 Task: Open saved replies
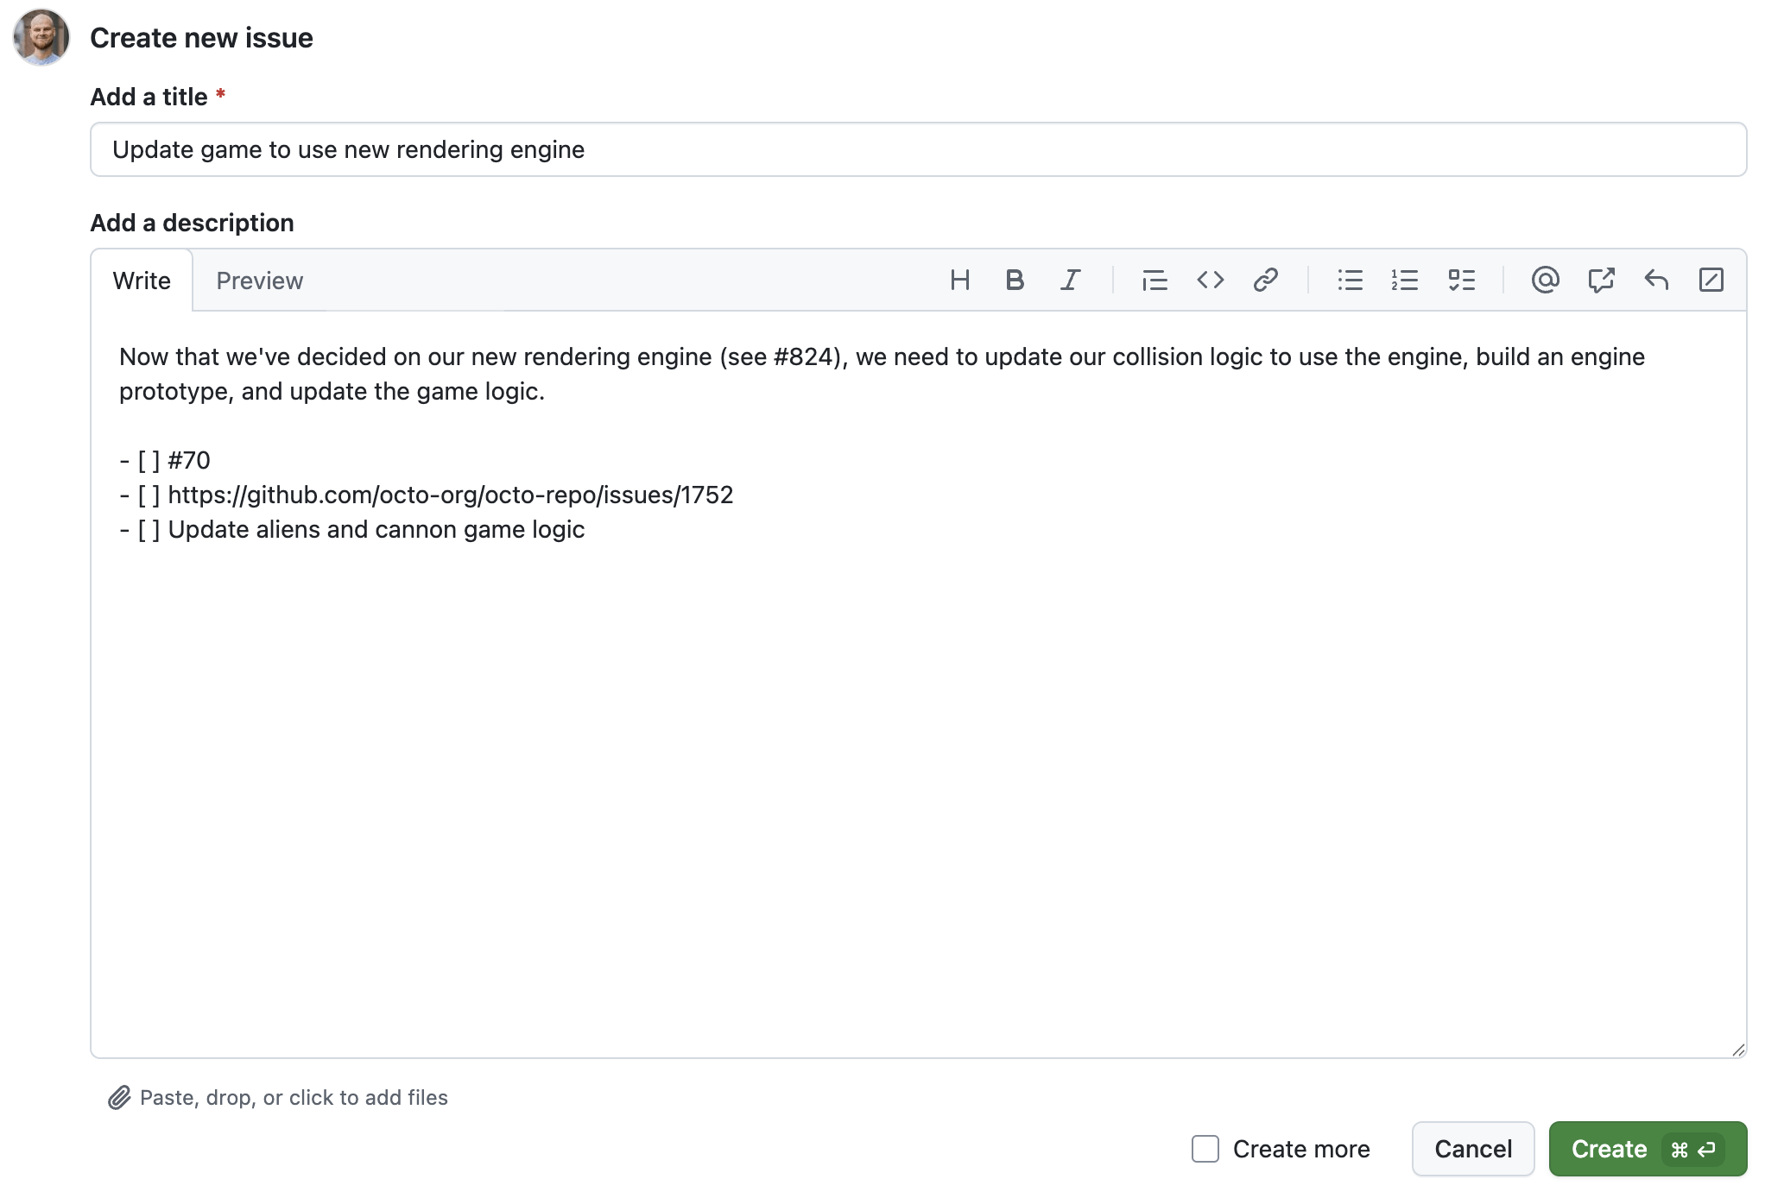pyautogui.click(x=1657, y=280)
